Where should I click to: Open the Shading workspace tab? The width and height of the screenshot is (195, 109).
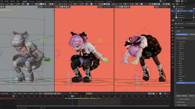[x=64, y=2]
